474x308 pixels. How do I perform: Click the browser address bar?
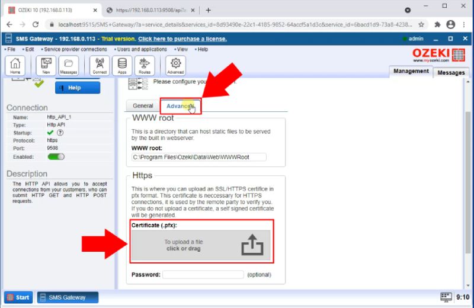pyautogui.click(x=234, y=24)
